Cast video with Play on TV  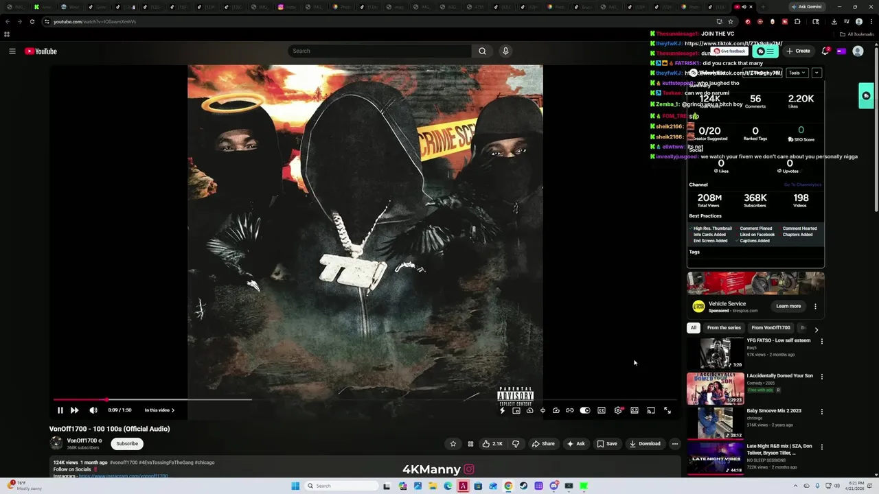coord(651,410)
